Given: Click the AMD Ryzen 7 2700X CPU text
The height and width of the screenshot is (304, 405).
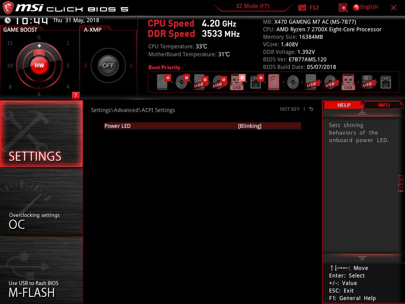Looking at the screenshot, I should [x=322, y=29].
